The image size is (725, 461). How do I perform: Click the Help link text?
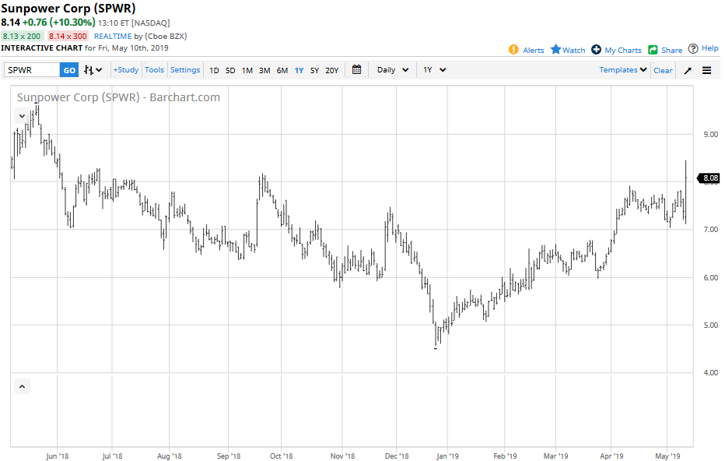tap(709, 48)
